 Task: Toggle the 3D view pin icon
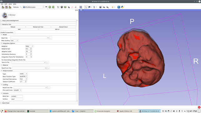(x=79, y=10)
